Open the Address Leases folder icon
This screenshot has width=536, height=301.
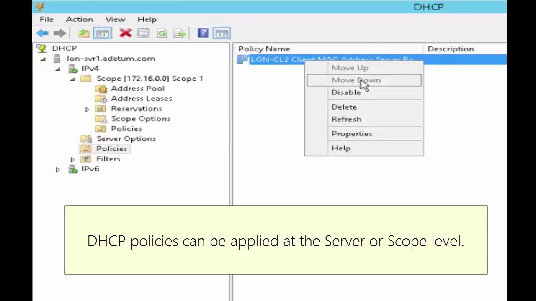(100, 99)
